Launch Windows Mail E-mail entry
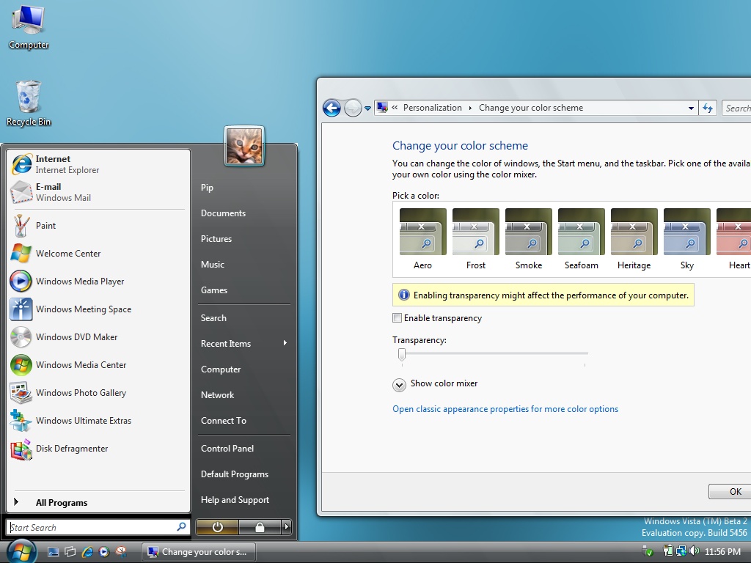Viewport: 751px width, 563px height. pyautogui.click(x=98, y=192)
